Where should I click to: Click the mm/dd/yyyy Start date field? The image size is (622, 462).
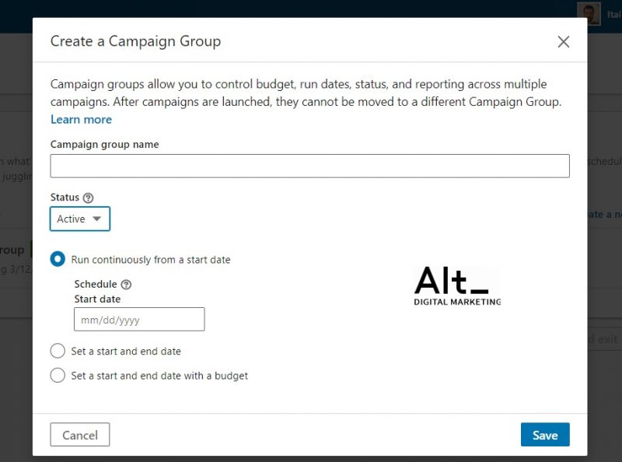click(139, 320)
